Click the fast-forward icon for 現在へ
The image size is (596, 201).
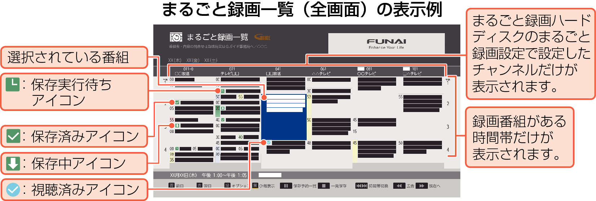pyautogui.click(x=421, y=186)
